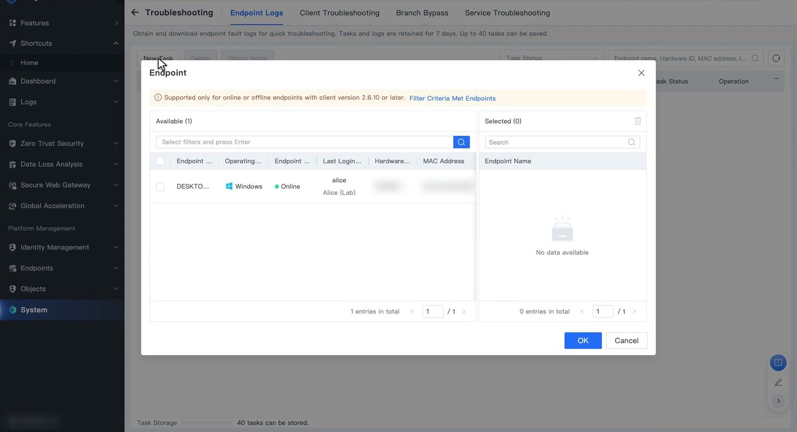Click the page number box under Available list
Image resolution: width=797 pixels, height=432 pixels.
432,311
